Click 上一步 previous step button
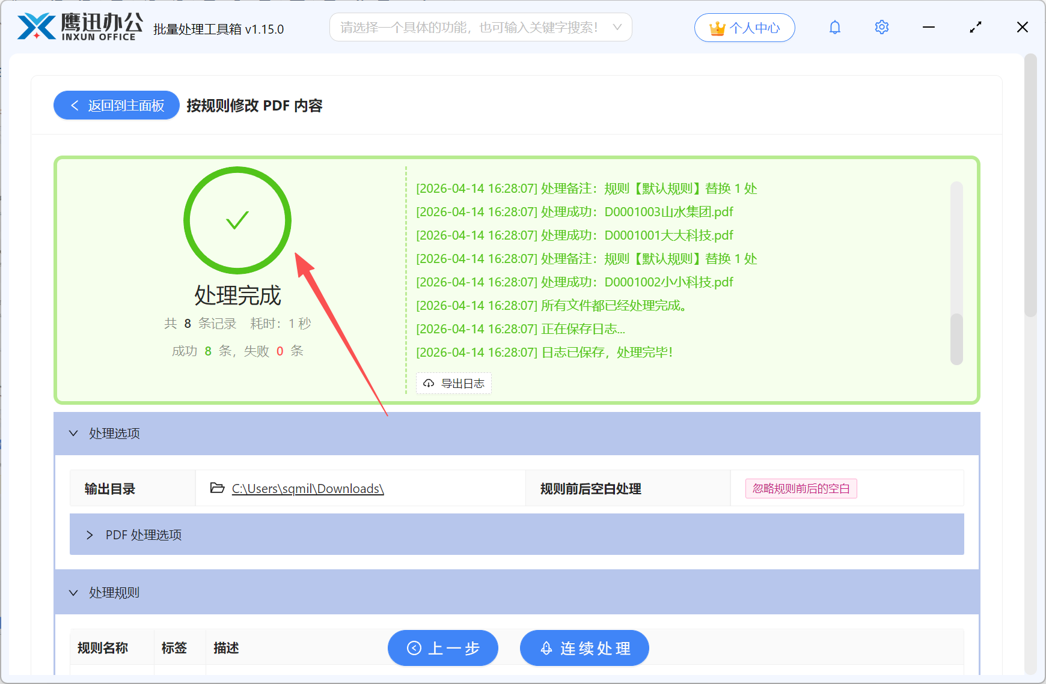The width and height of the screenshot is (1046, 684). [x=443, y=648]
